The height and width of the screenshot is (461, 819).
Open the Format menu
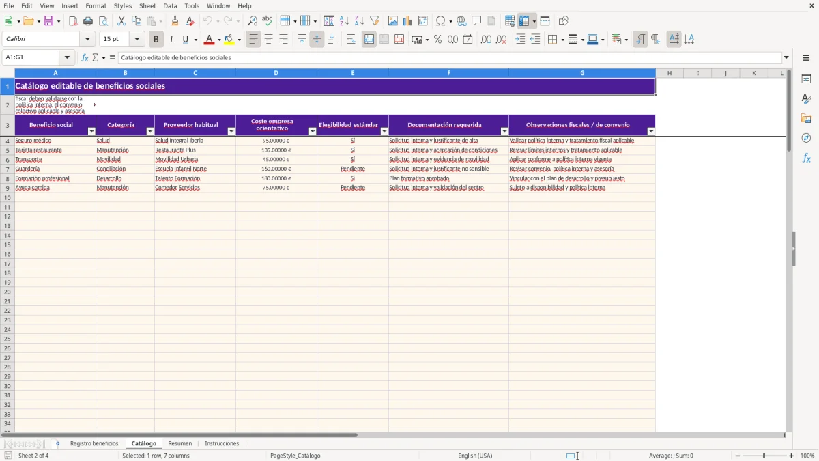[96, 5]
